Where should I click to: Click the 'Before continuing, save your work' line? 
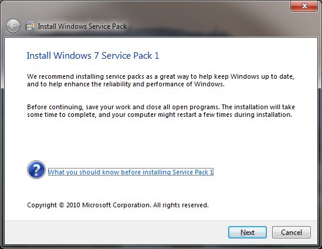pyautogui.click(x=161, y=107)
